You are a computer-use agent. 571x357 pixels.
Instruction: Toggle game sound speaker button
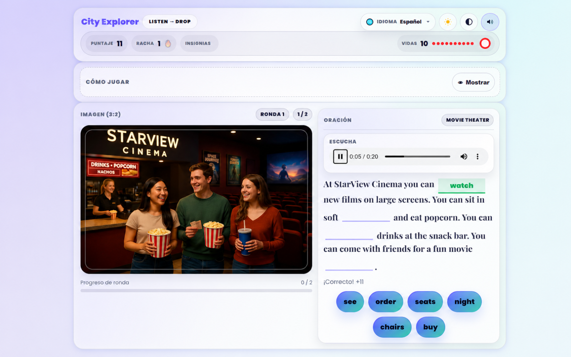coord(490,22)
